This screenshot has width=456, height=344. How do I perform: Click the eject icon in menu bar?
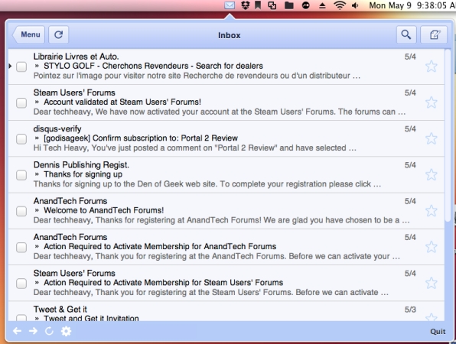point(322,5)
